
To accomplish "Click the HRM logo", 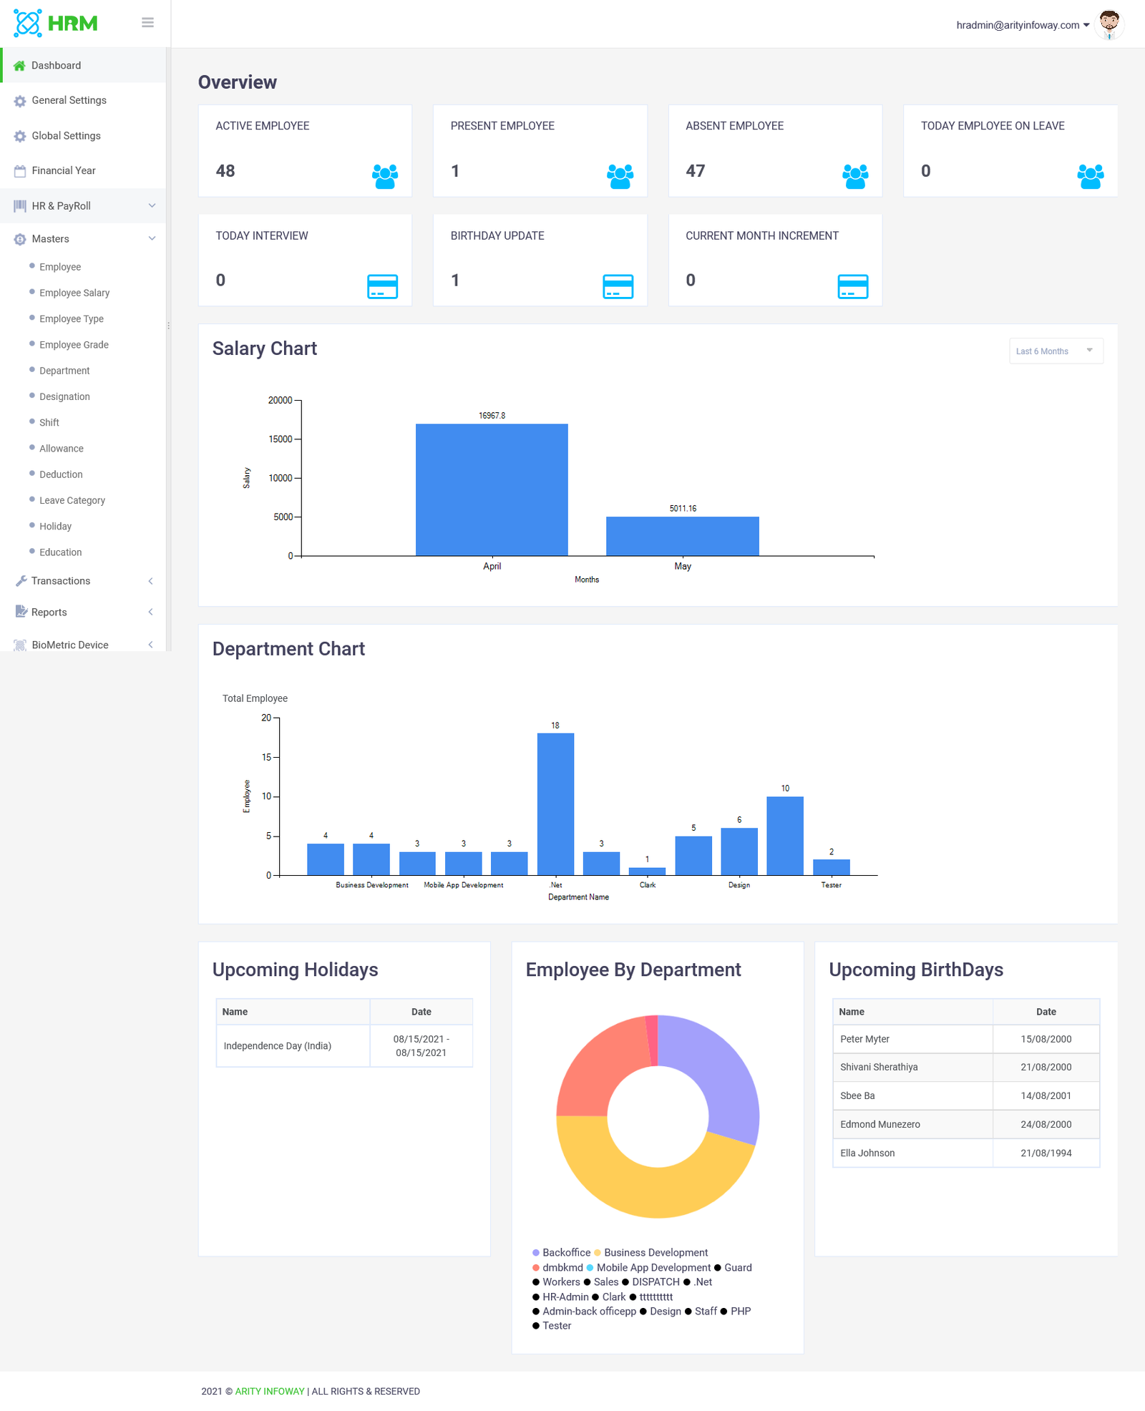I will coord(56,24).
